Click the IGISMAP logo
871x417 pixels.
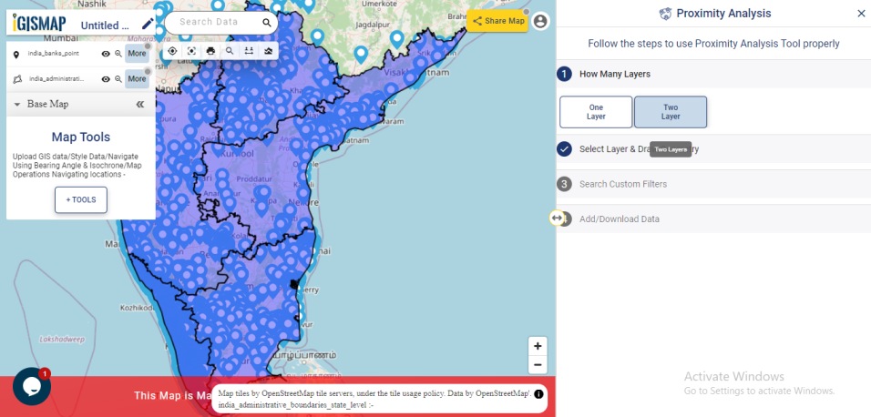tap(39, 24)
